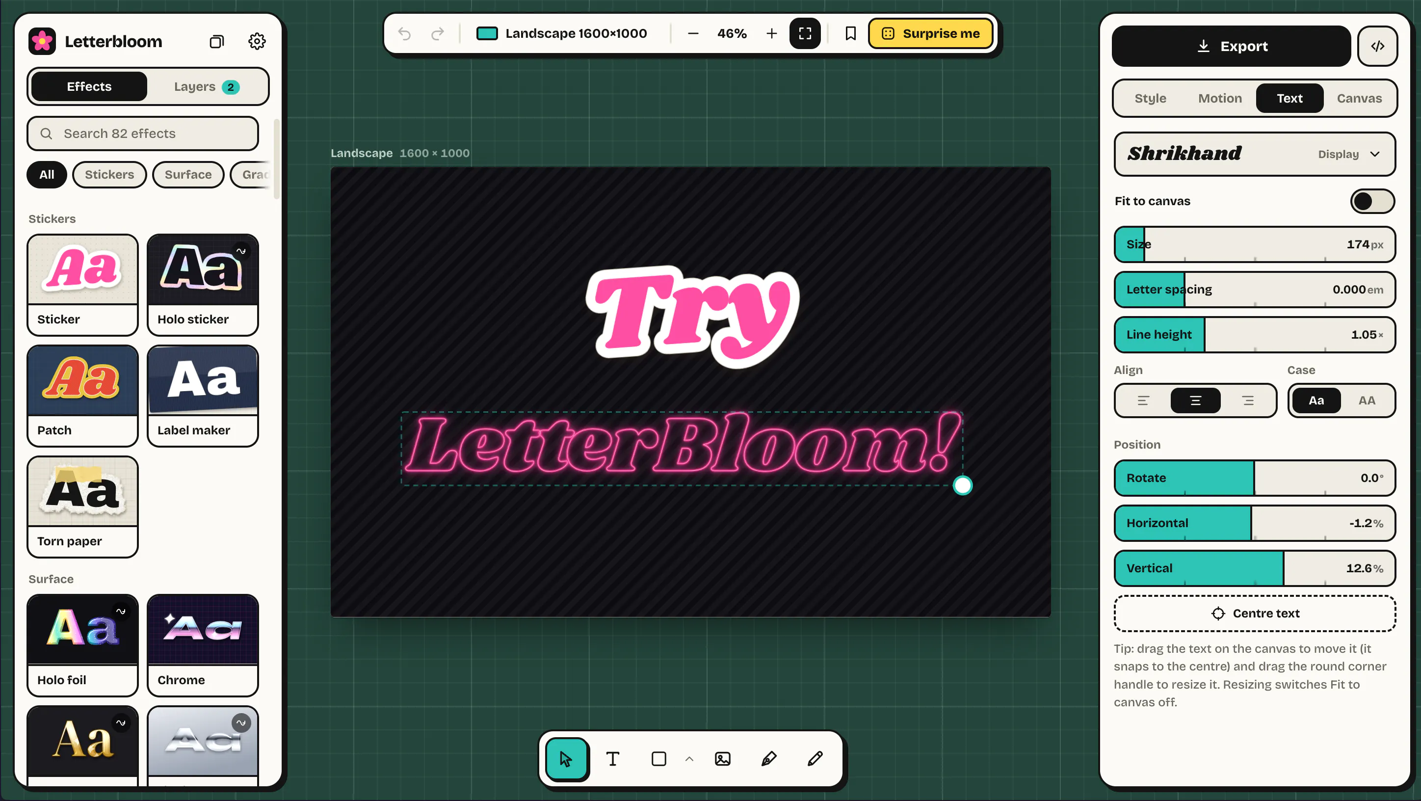
Task: Apply the Torn paper effect thumbnail
Action: tap(82, 507)
